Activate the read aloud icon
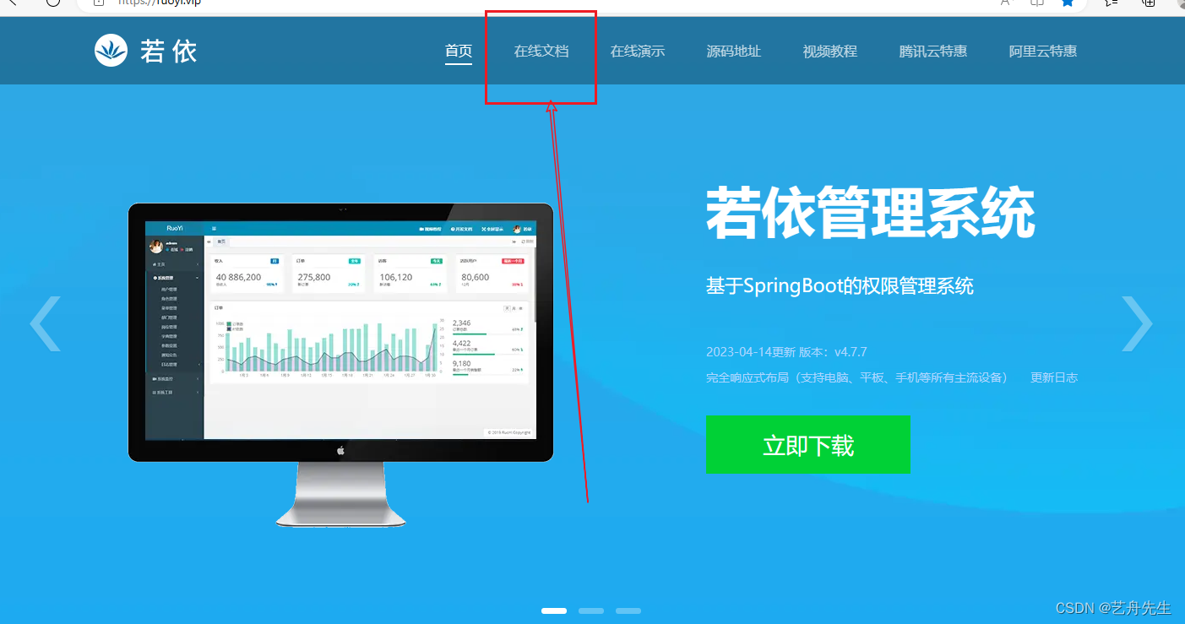Image resolution: width=1185 pixels, height=624 pixels. tap(1005, 3)
